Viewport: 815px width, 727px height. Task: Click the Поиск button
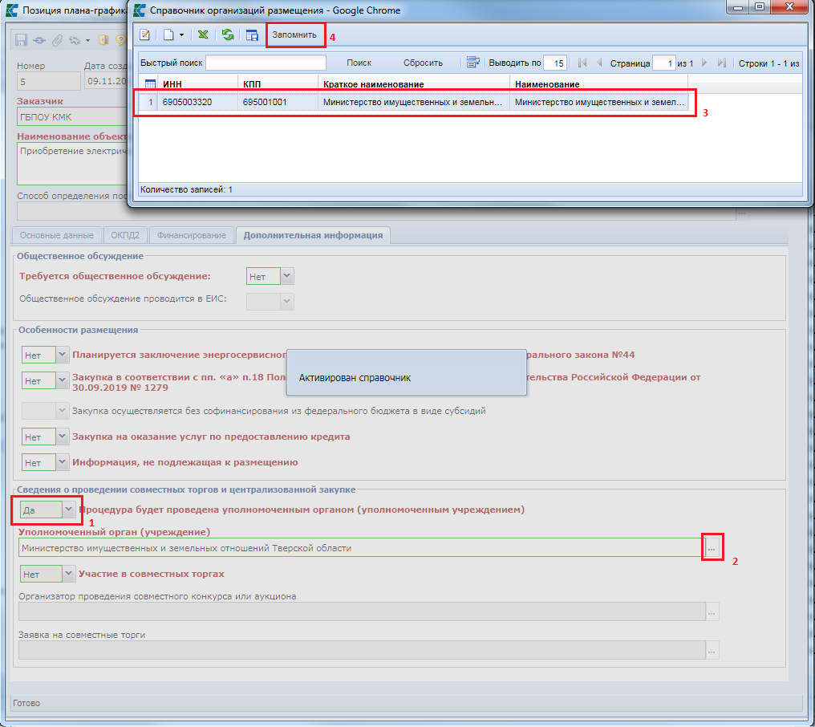click(359, 63)
